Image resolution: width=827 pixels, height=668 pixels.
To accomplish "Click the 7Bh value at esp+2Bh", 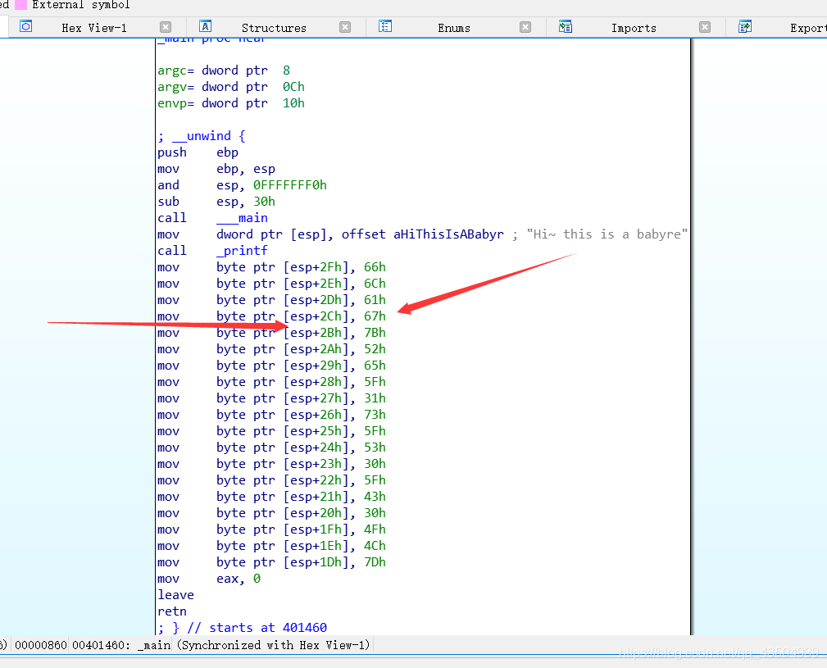I will [x=375, y=333].
